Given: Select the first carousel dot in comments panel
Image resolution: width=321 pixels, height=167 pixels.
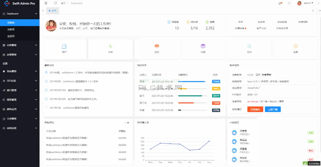Looking at the screenshot, I should point(125,123).
